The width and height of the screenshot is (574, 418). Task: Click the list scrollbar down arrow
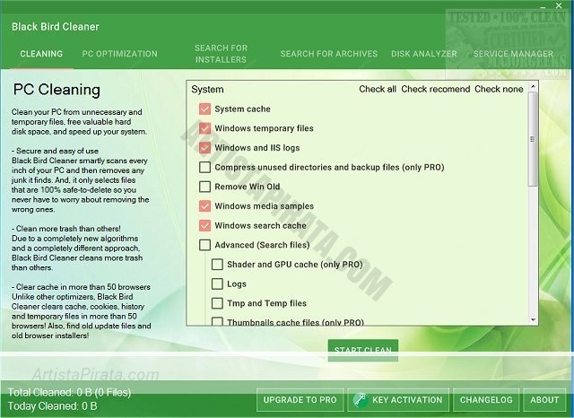coord(533,320)
